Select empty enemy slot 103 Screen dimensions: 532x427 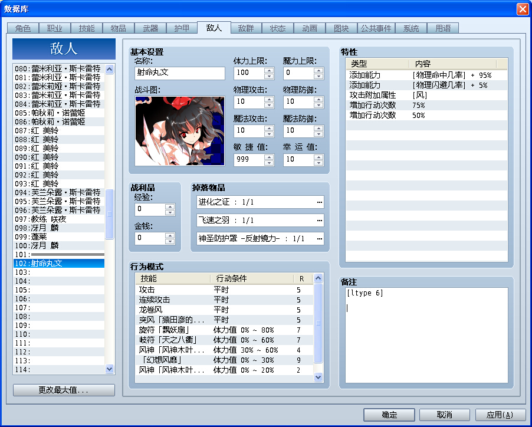59,272
